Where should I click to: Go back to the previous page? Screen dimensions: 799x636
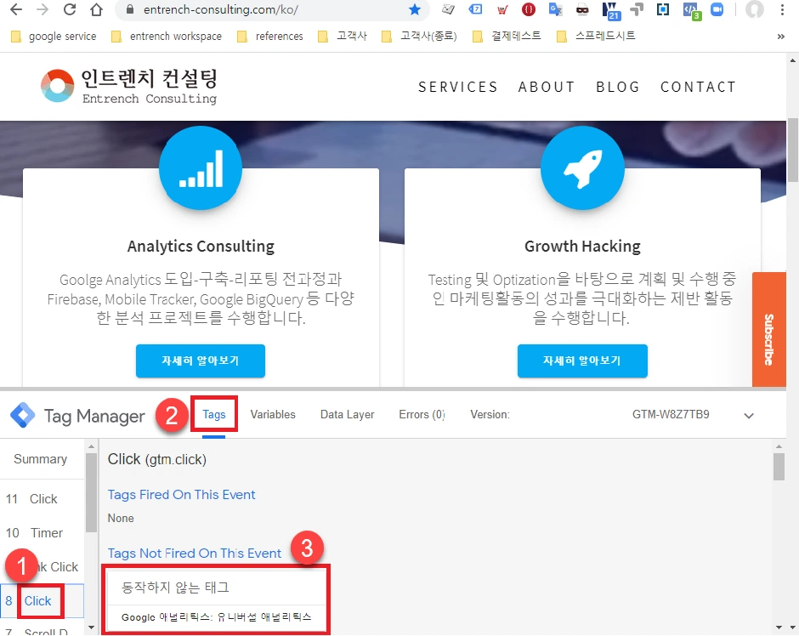click(x=16, y=9)
